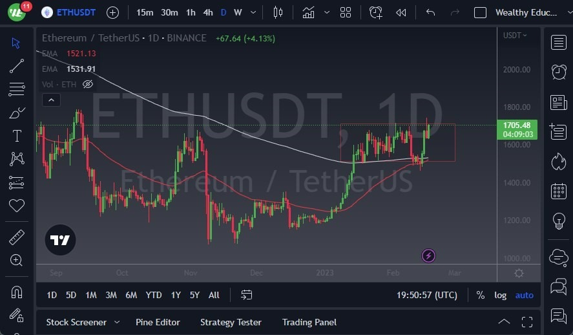Open the ideas stream comment icon
573x335 pixels.
click(558, 316)
